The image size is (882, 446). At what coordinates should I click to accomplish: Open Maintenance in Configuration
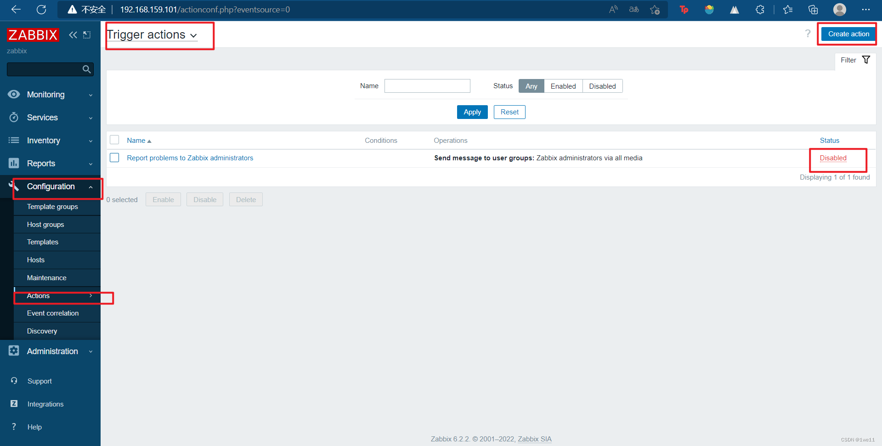click(57, 278)
